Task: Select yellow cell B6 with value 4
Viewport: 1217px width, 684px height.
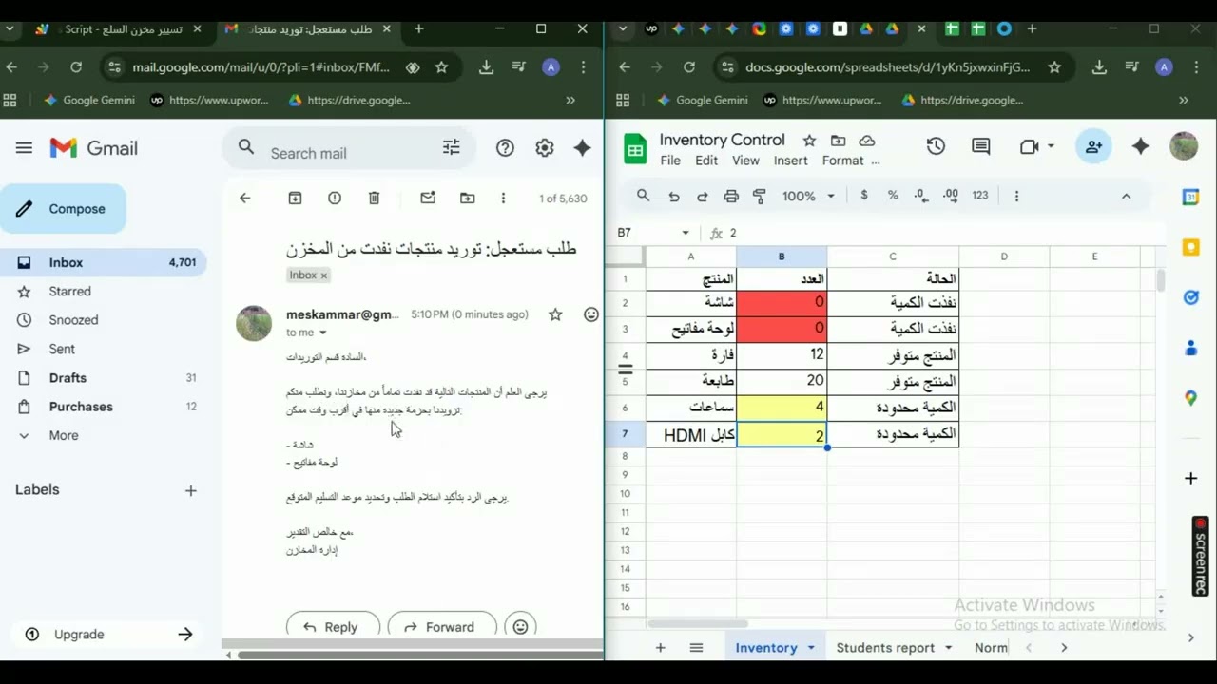Action: point(782,408)
